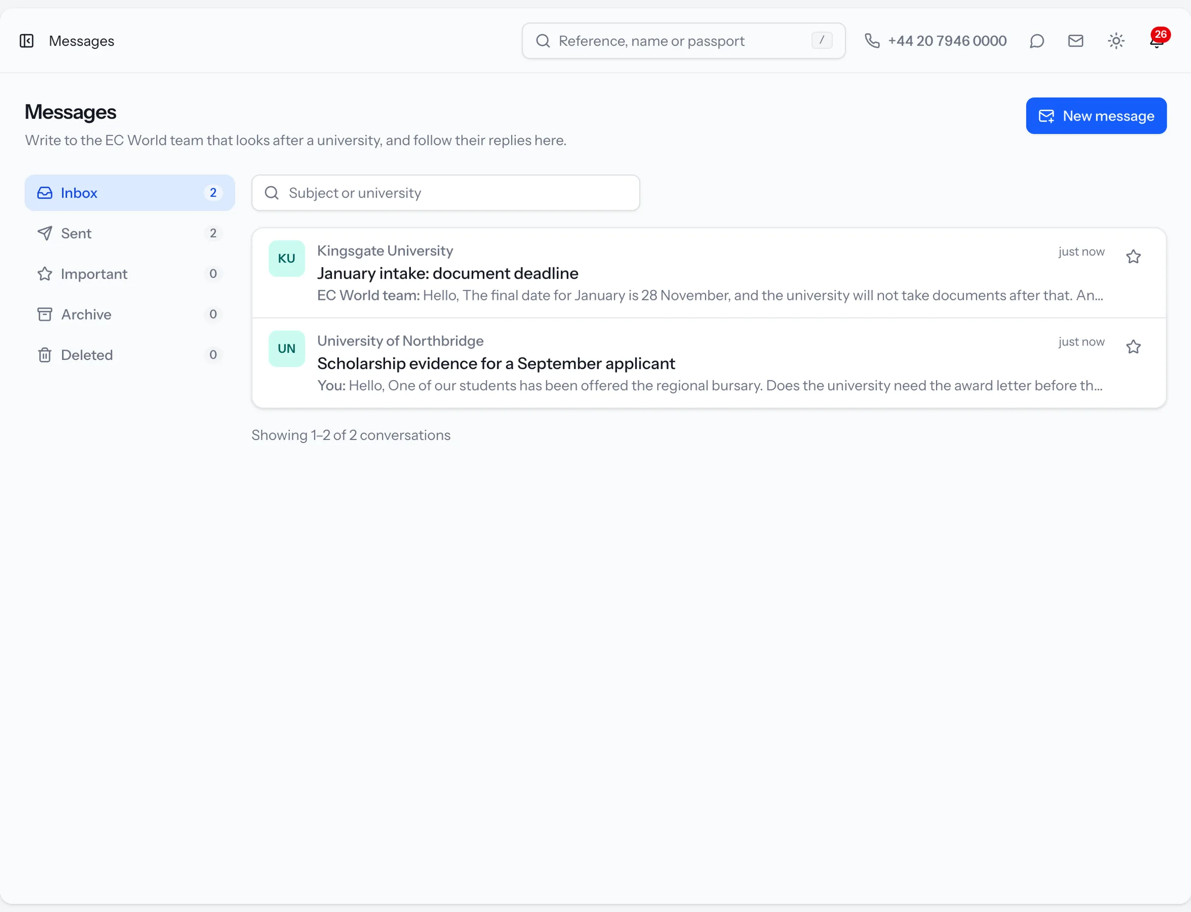The image size is (1191, 912).
Task: Open the chat bubble icon in header
Action: 1037,41
